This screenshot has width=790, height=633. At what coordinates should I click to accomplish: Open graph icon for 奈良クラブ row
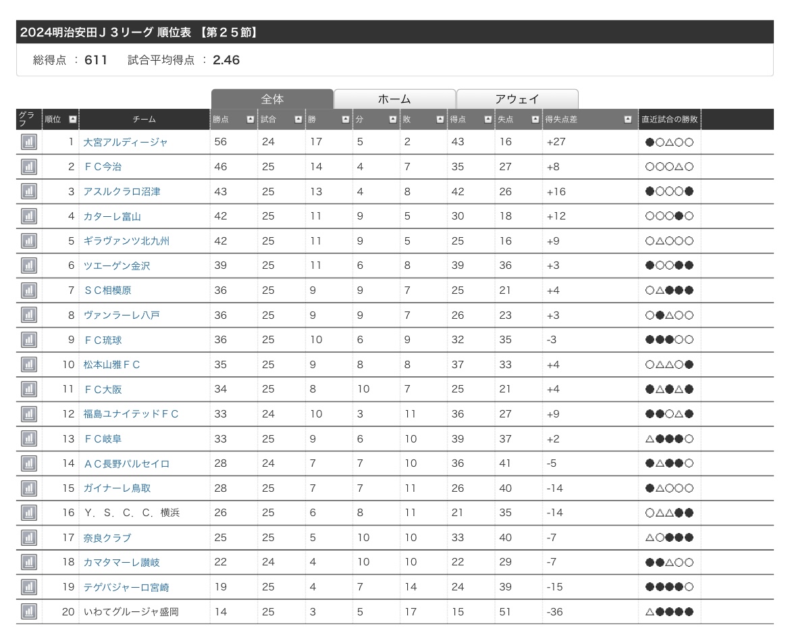click(29, 537)
